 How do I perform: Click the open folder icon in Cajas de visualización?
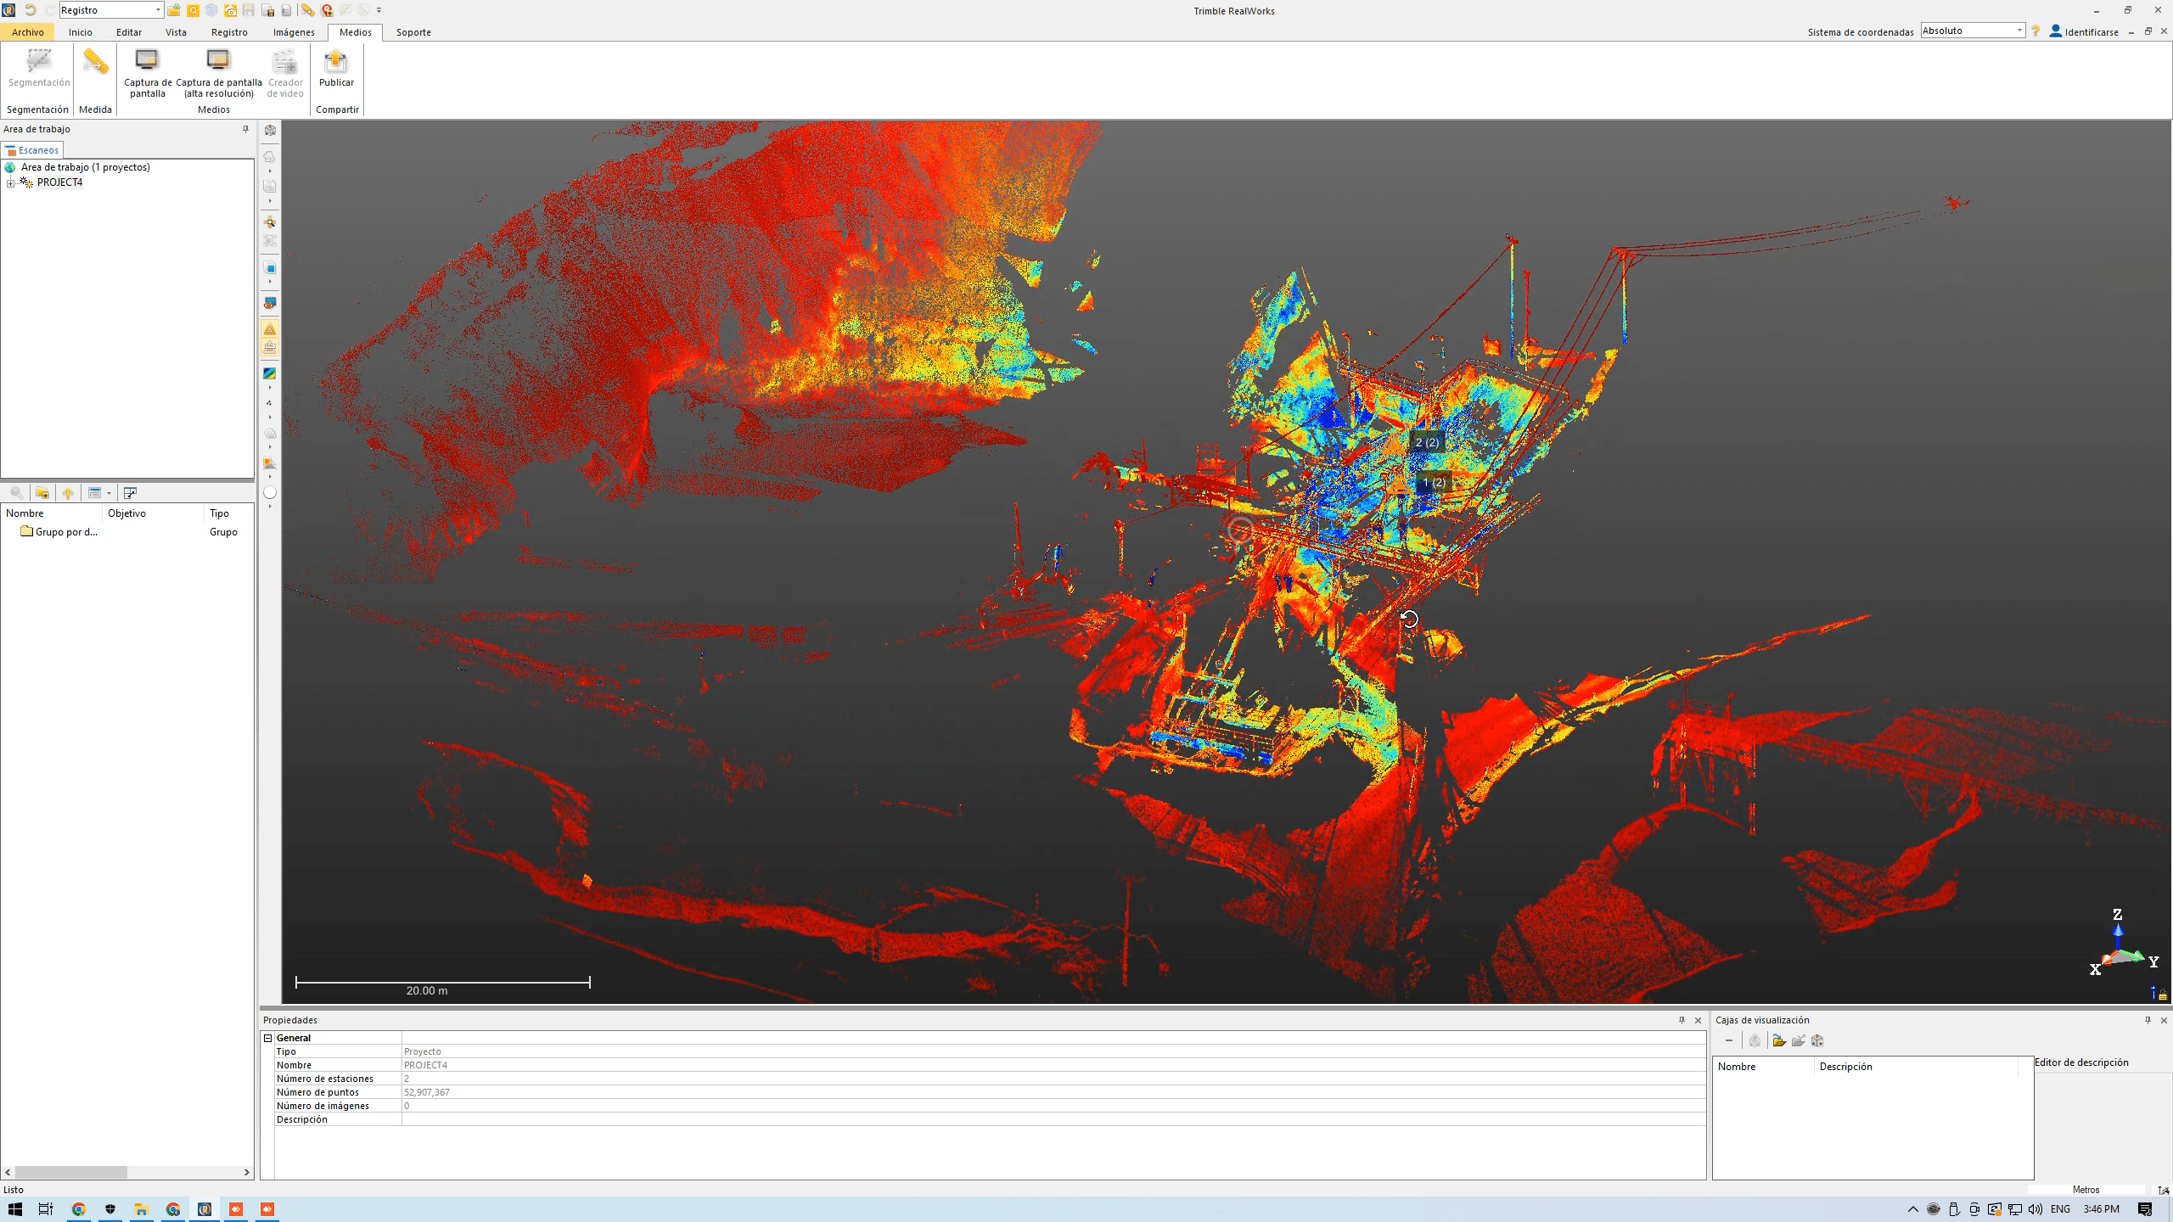(x=1778, y=1040)
